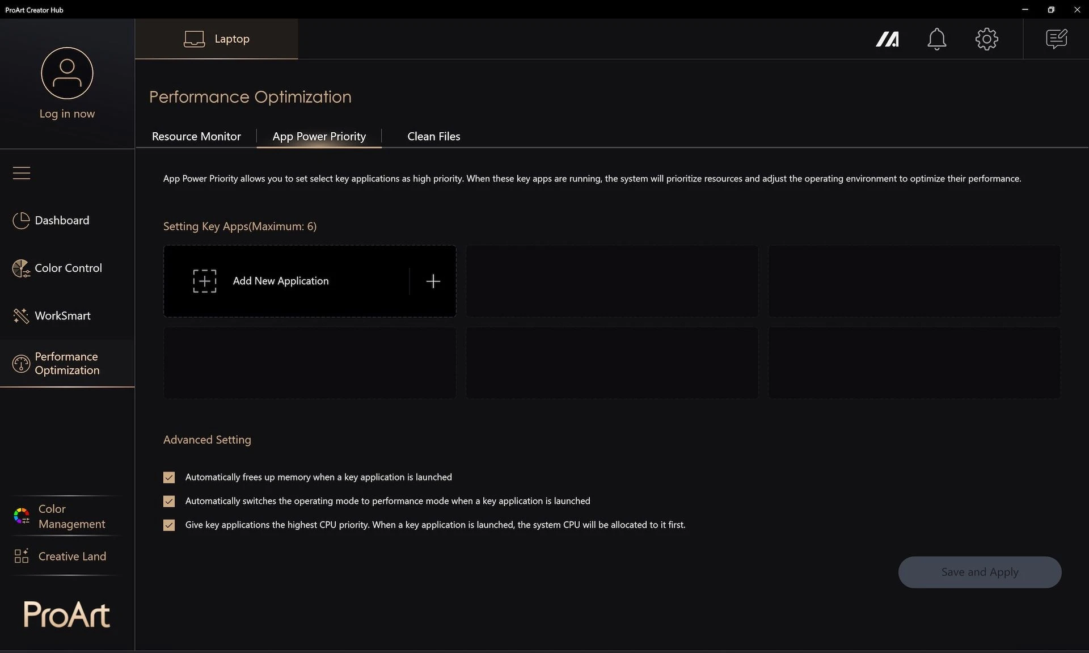
Task: Click the Performance Optimization sidebar label
Action: [x=67, y=363]
